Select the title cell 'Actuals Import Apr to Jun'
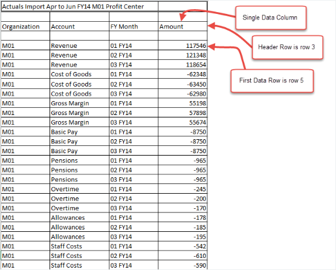Viewport: 336px width, 270px height. 80,7
